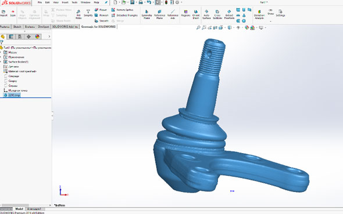This screenshot has width=343, height=214.
Task: Expand the Surface Bodies(1) node
Action: click(1, 62)
